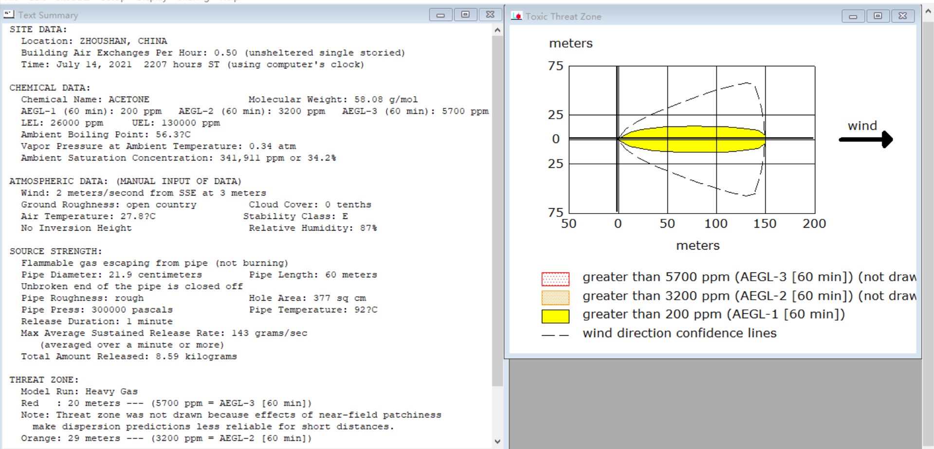Close the Toxic Threat Zone window
This screenshot has height=449, width=934.
(x=903, y=16)
